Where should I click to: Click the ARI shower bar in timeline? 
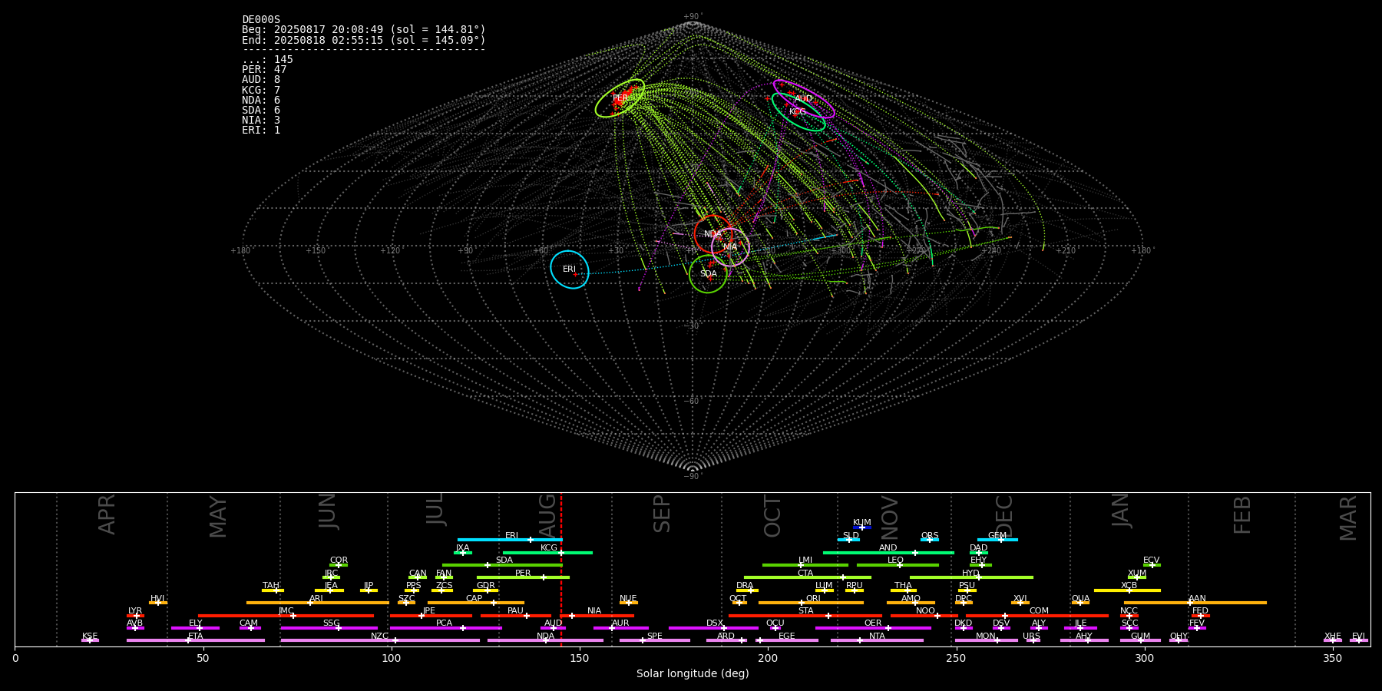[x=318, y=603]
